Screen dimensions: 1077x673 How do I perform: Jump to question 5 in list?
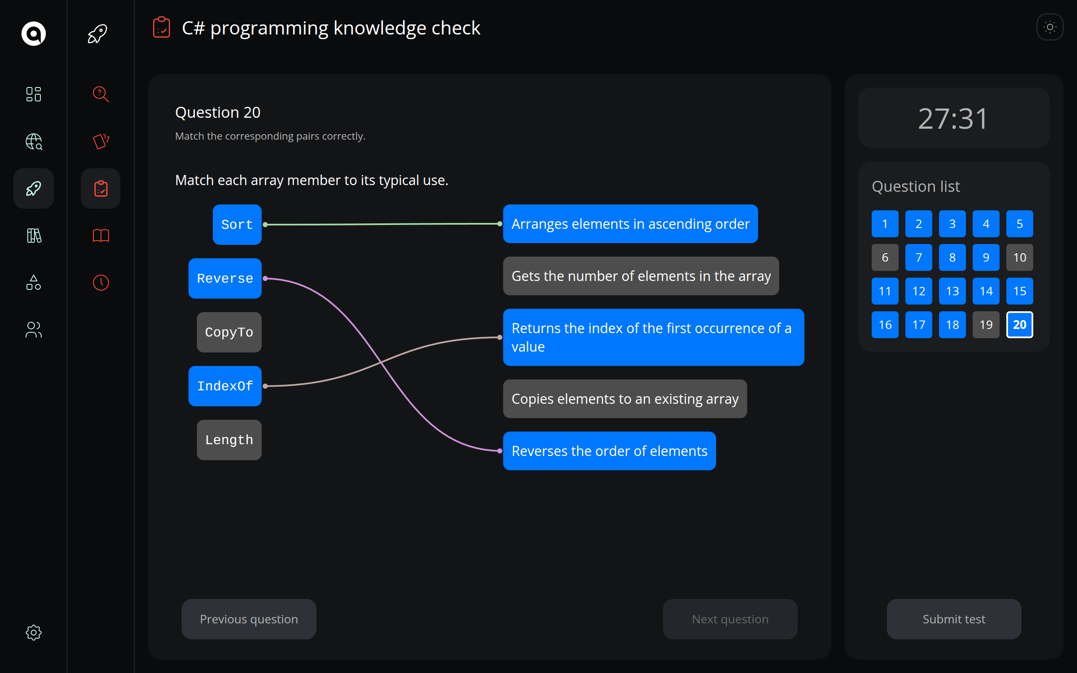click(1020, 224)
